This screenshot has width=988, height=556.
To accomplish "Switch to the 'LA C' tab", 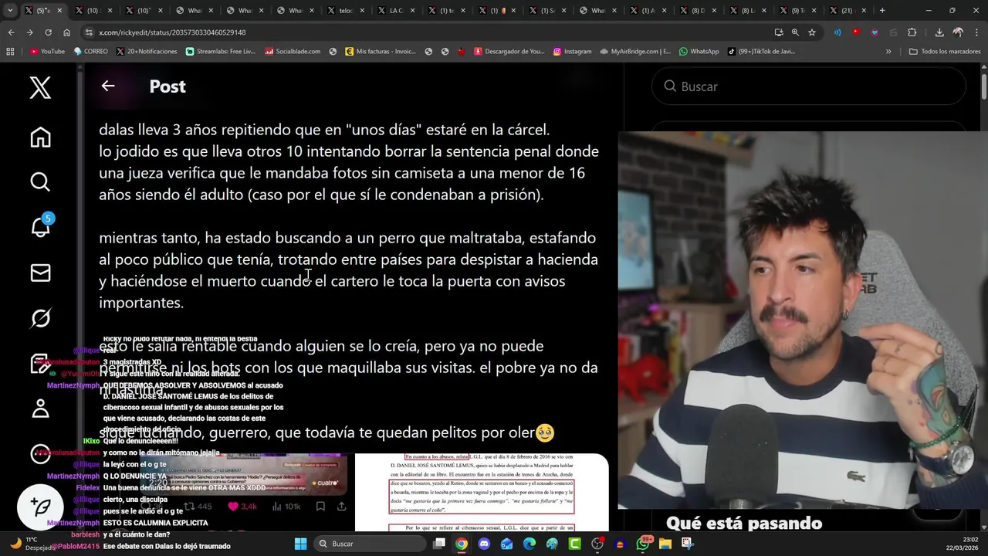I will point(396,11).
